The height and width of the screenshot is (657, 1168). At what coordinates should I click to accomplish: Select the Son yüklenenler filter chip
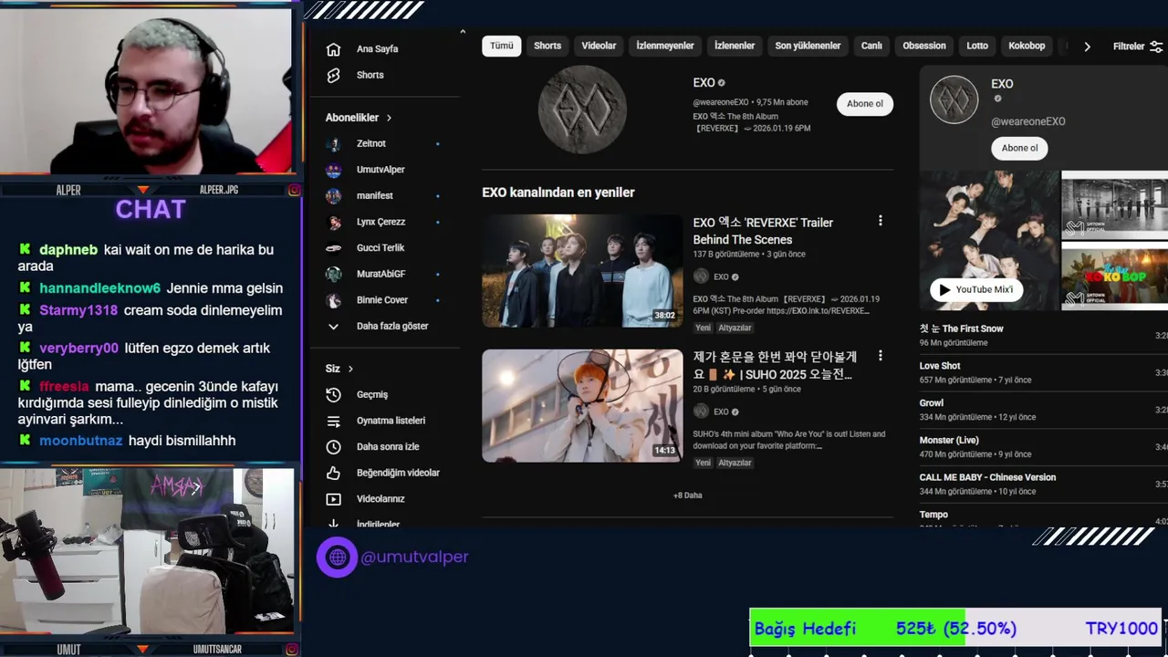pyautogui.click(x=808, y=46)
